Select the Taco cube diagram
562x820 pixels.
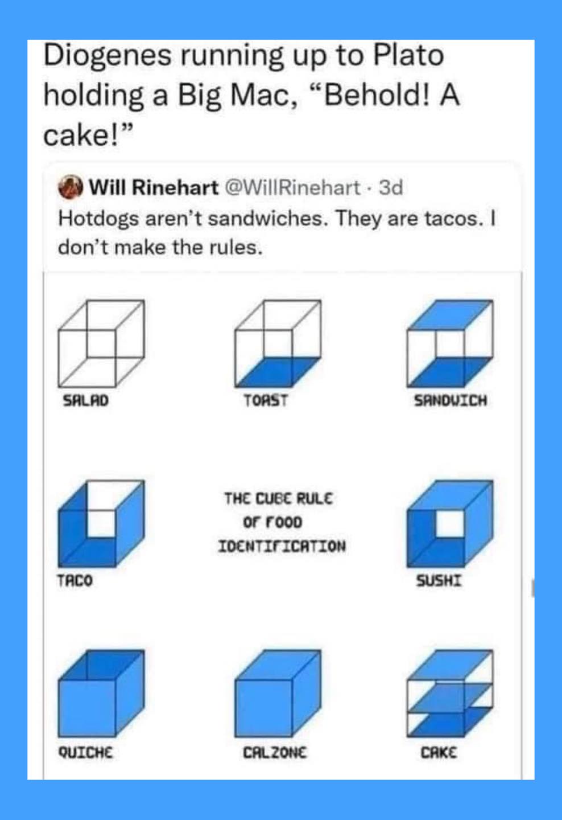click(x=101, y=524)
